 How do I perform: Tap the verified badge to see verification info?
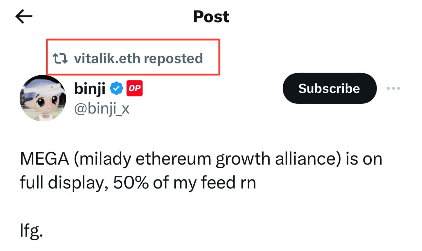[116, 88]
